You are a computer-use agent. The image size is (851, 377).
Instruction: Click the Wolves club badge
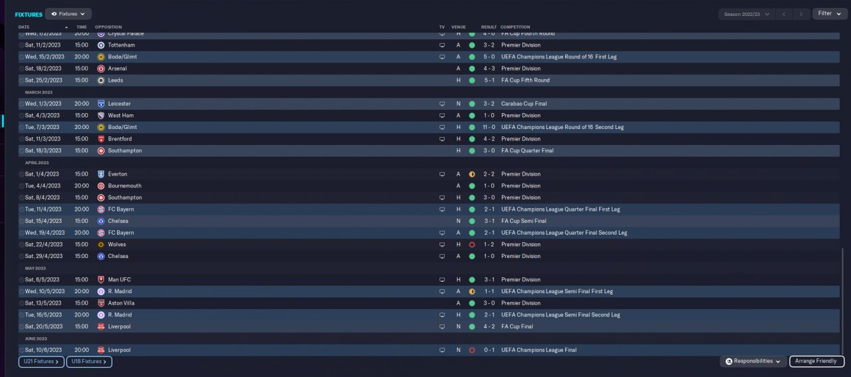[101, 245]
